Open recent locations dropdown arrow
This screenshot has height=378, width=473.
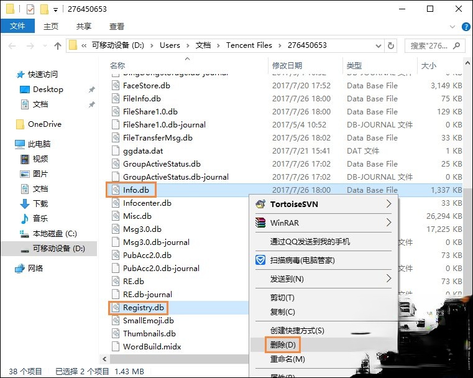(45, 46)
